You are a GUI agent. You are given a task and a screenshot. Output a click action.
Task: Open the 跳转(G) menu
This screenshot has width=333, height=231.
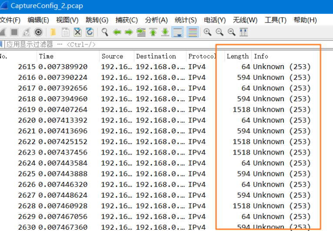(97, 20)
